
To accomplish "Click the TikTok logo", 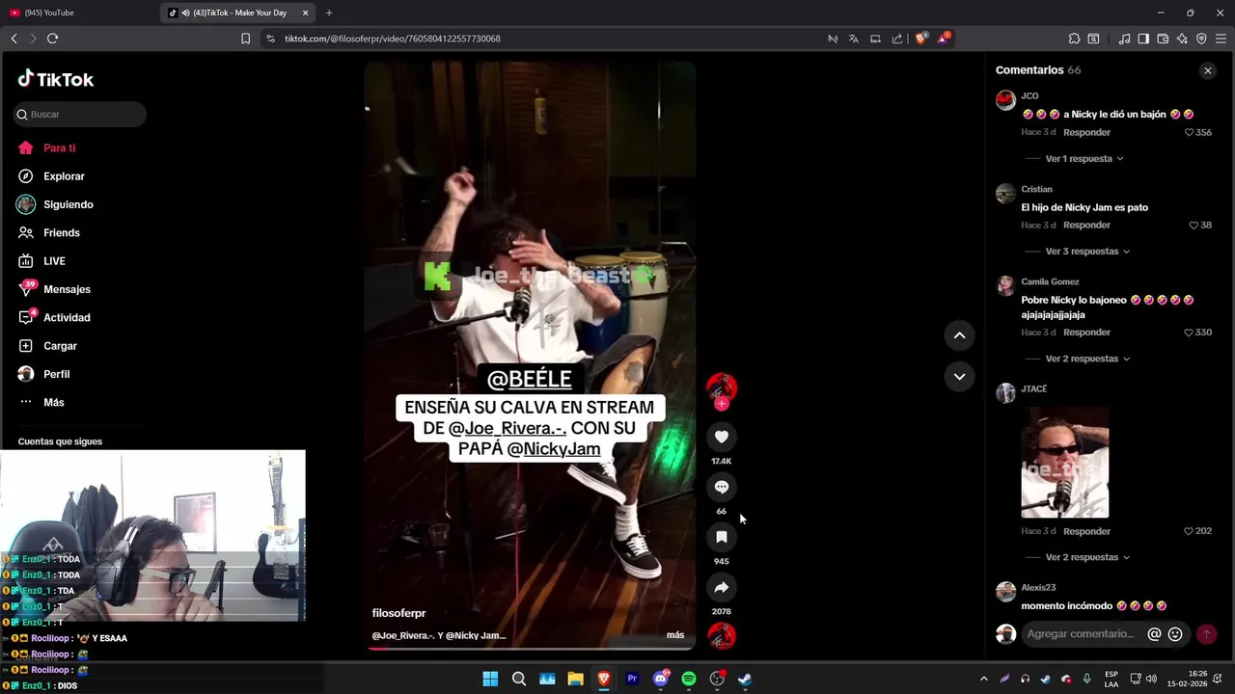I will click(x=56, y=79).
